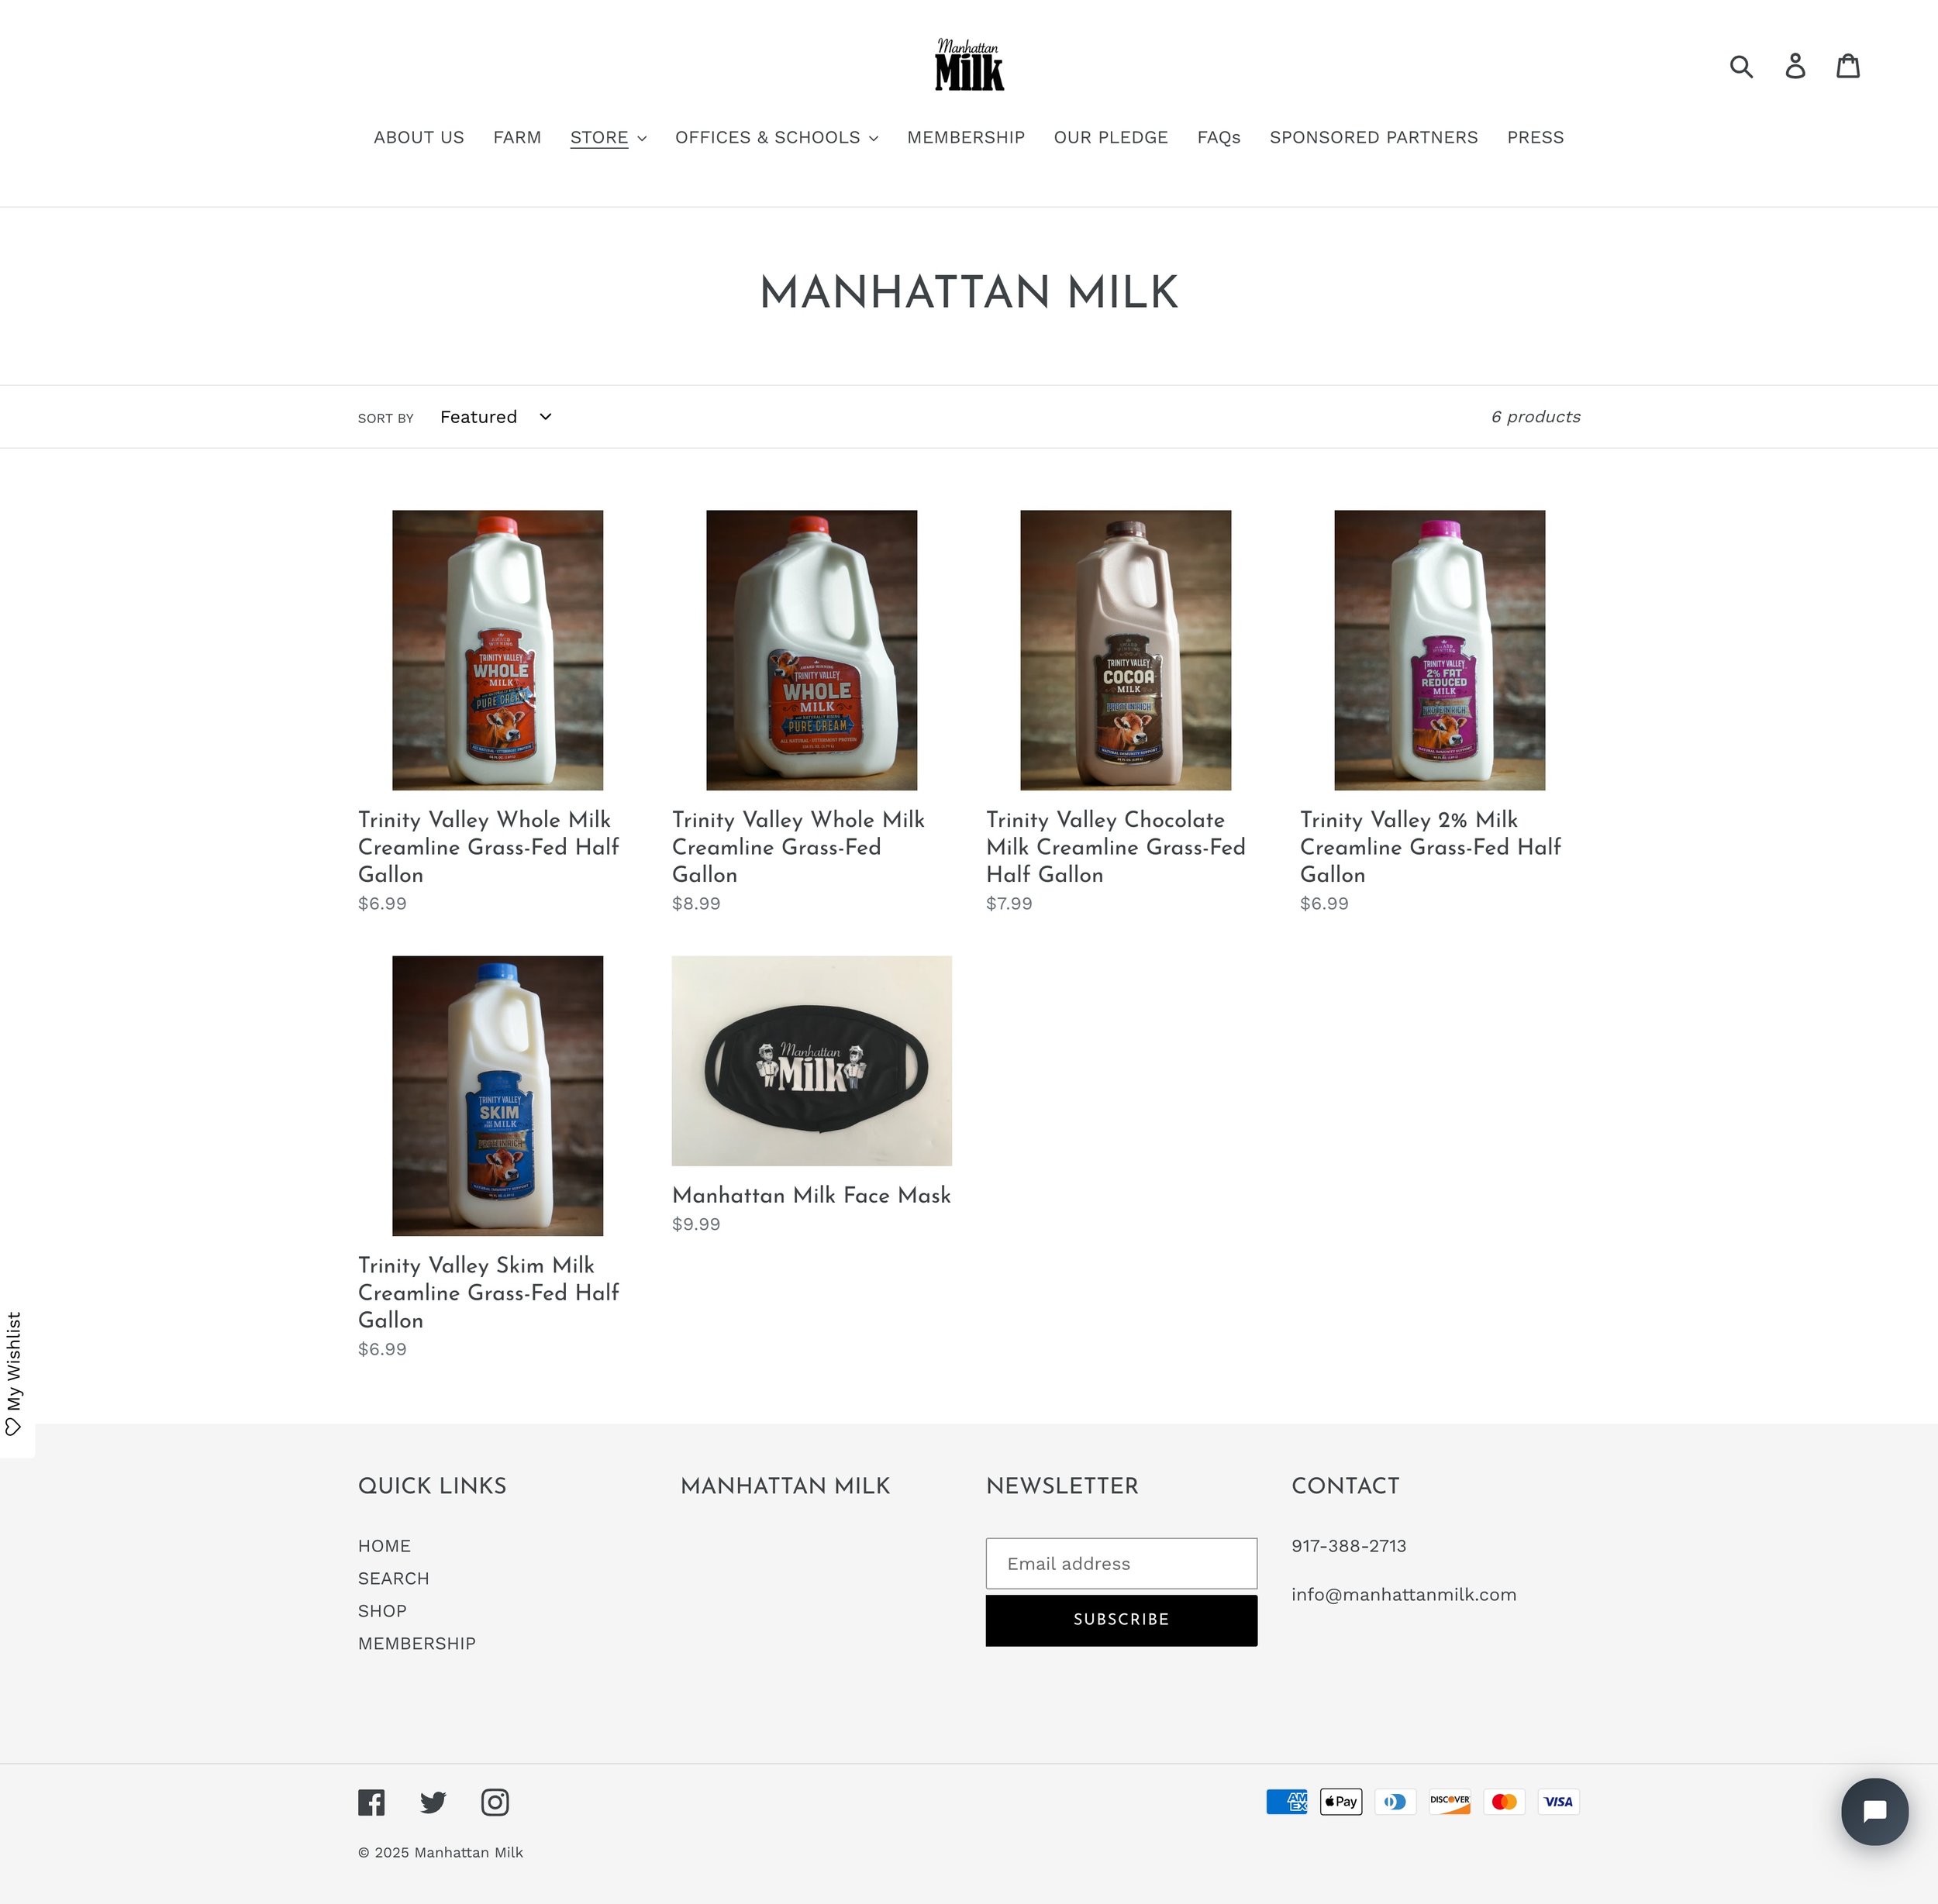
Task: Open the shopping cart bag icon
Action: click(x=1848, y=66)
